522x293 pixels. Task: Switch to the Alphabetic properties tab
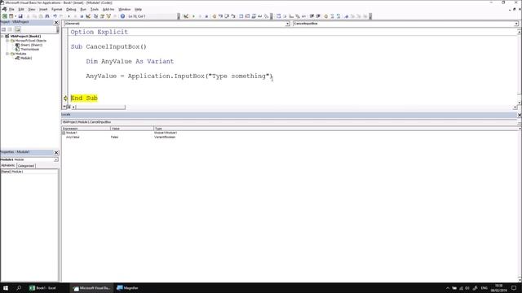tap(8, 165)
